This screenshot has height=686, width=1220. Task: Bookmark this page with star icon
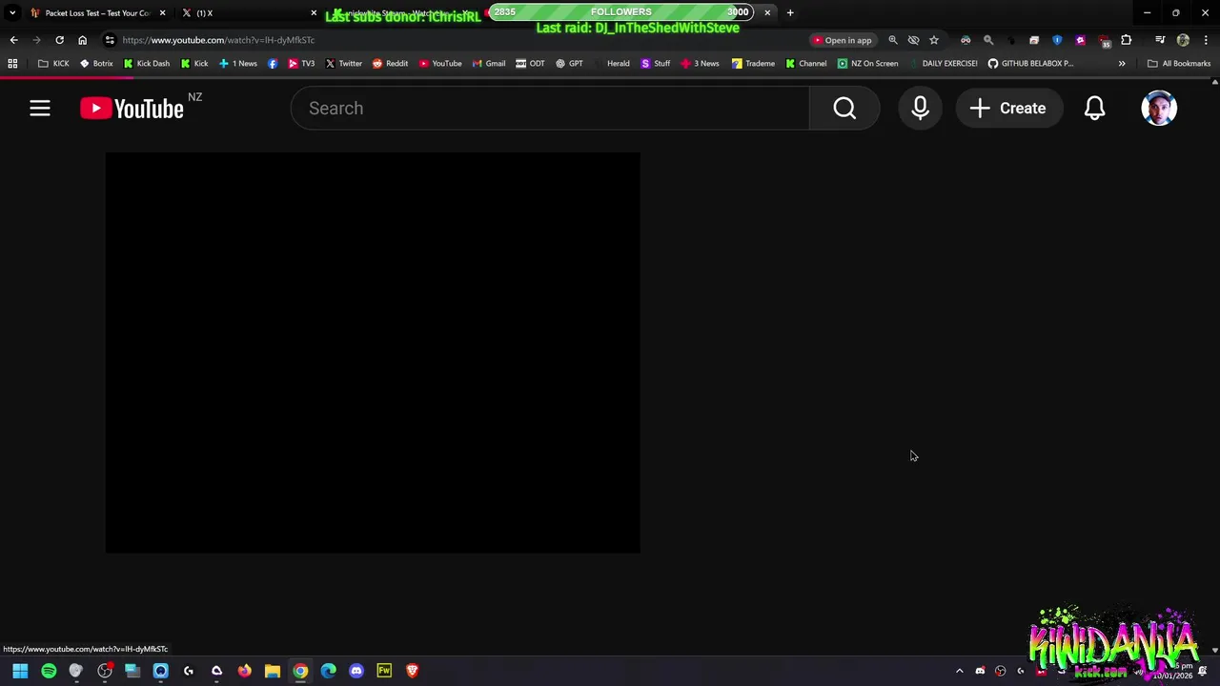pyautogui.click(x=934, y=40)
